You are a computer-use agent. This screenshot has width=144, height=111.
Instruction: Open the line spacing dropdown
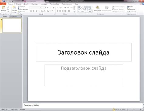71,8
